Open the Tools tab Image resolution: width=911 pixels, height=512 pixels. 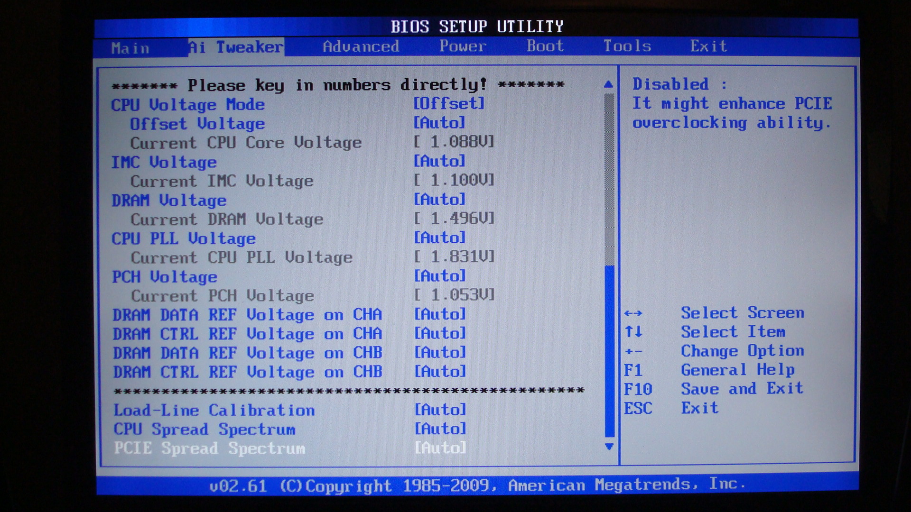pos(627,46)
